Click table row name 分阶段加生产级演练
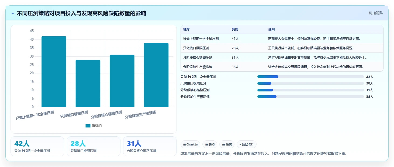The width and height of the screenshot is (394, 167). point(198,67)
